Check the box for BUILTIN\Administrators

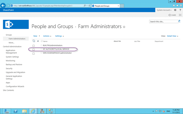pos(33,46)
